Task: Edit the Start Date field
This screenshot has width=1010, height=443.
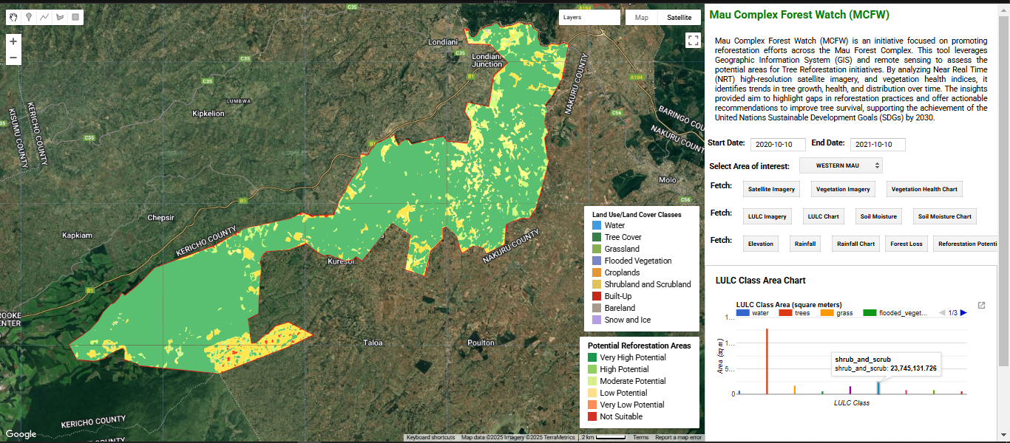Action: point(778,145)
